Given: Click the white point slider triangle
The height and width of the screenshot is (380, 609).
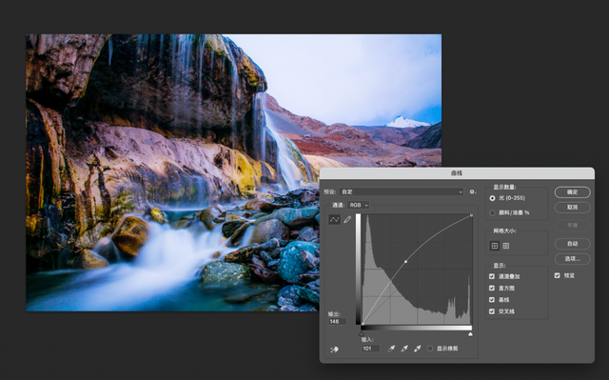Looking at the screenshot, I should tap(470, 333).
